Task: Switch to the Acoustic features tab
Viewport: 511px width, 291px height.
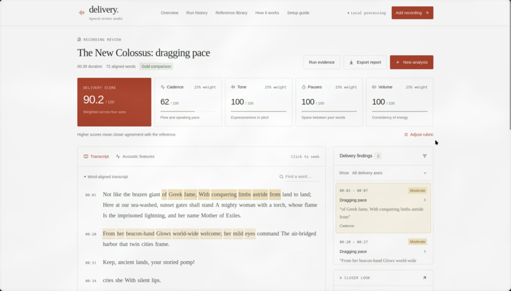Action: (x=135, y=157)
